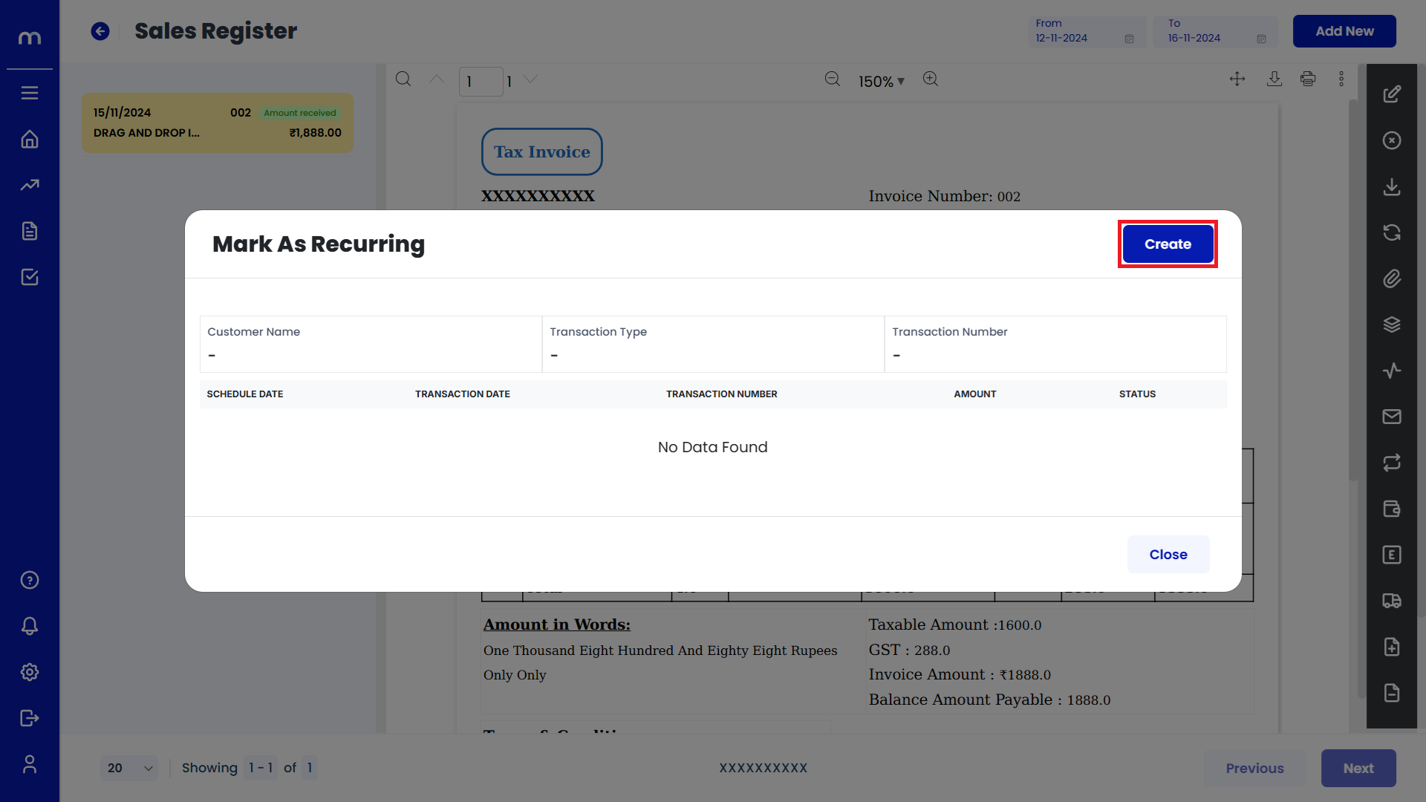Viewport: 1426px width, 802px height.
Task: Go to the home icon in the sidebar
Action: click(30, 139)
